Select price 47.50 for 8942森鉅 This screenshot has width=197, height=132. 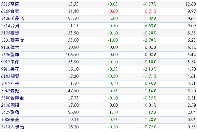73,91
